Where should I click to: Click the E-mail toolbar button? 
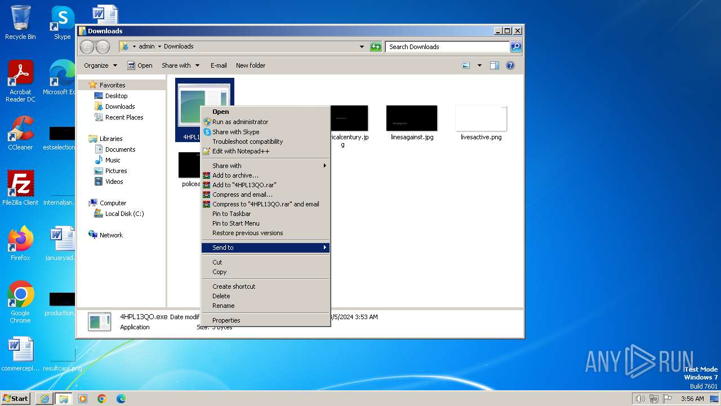[x=219, y=65]
